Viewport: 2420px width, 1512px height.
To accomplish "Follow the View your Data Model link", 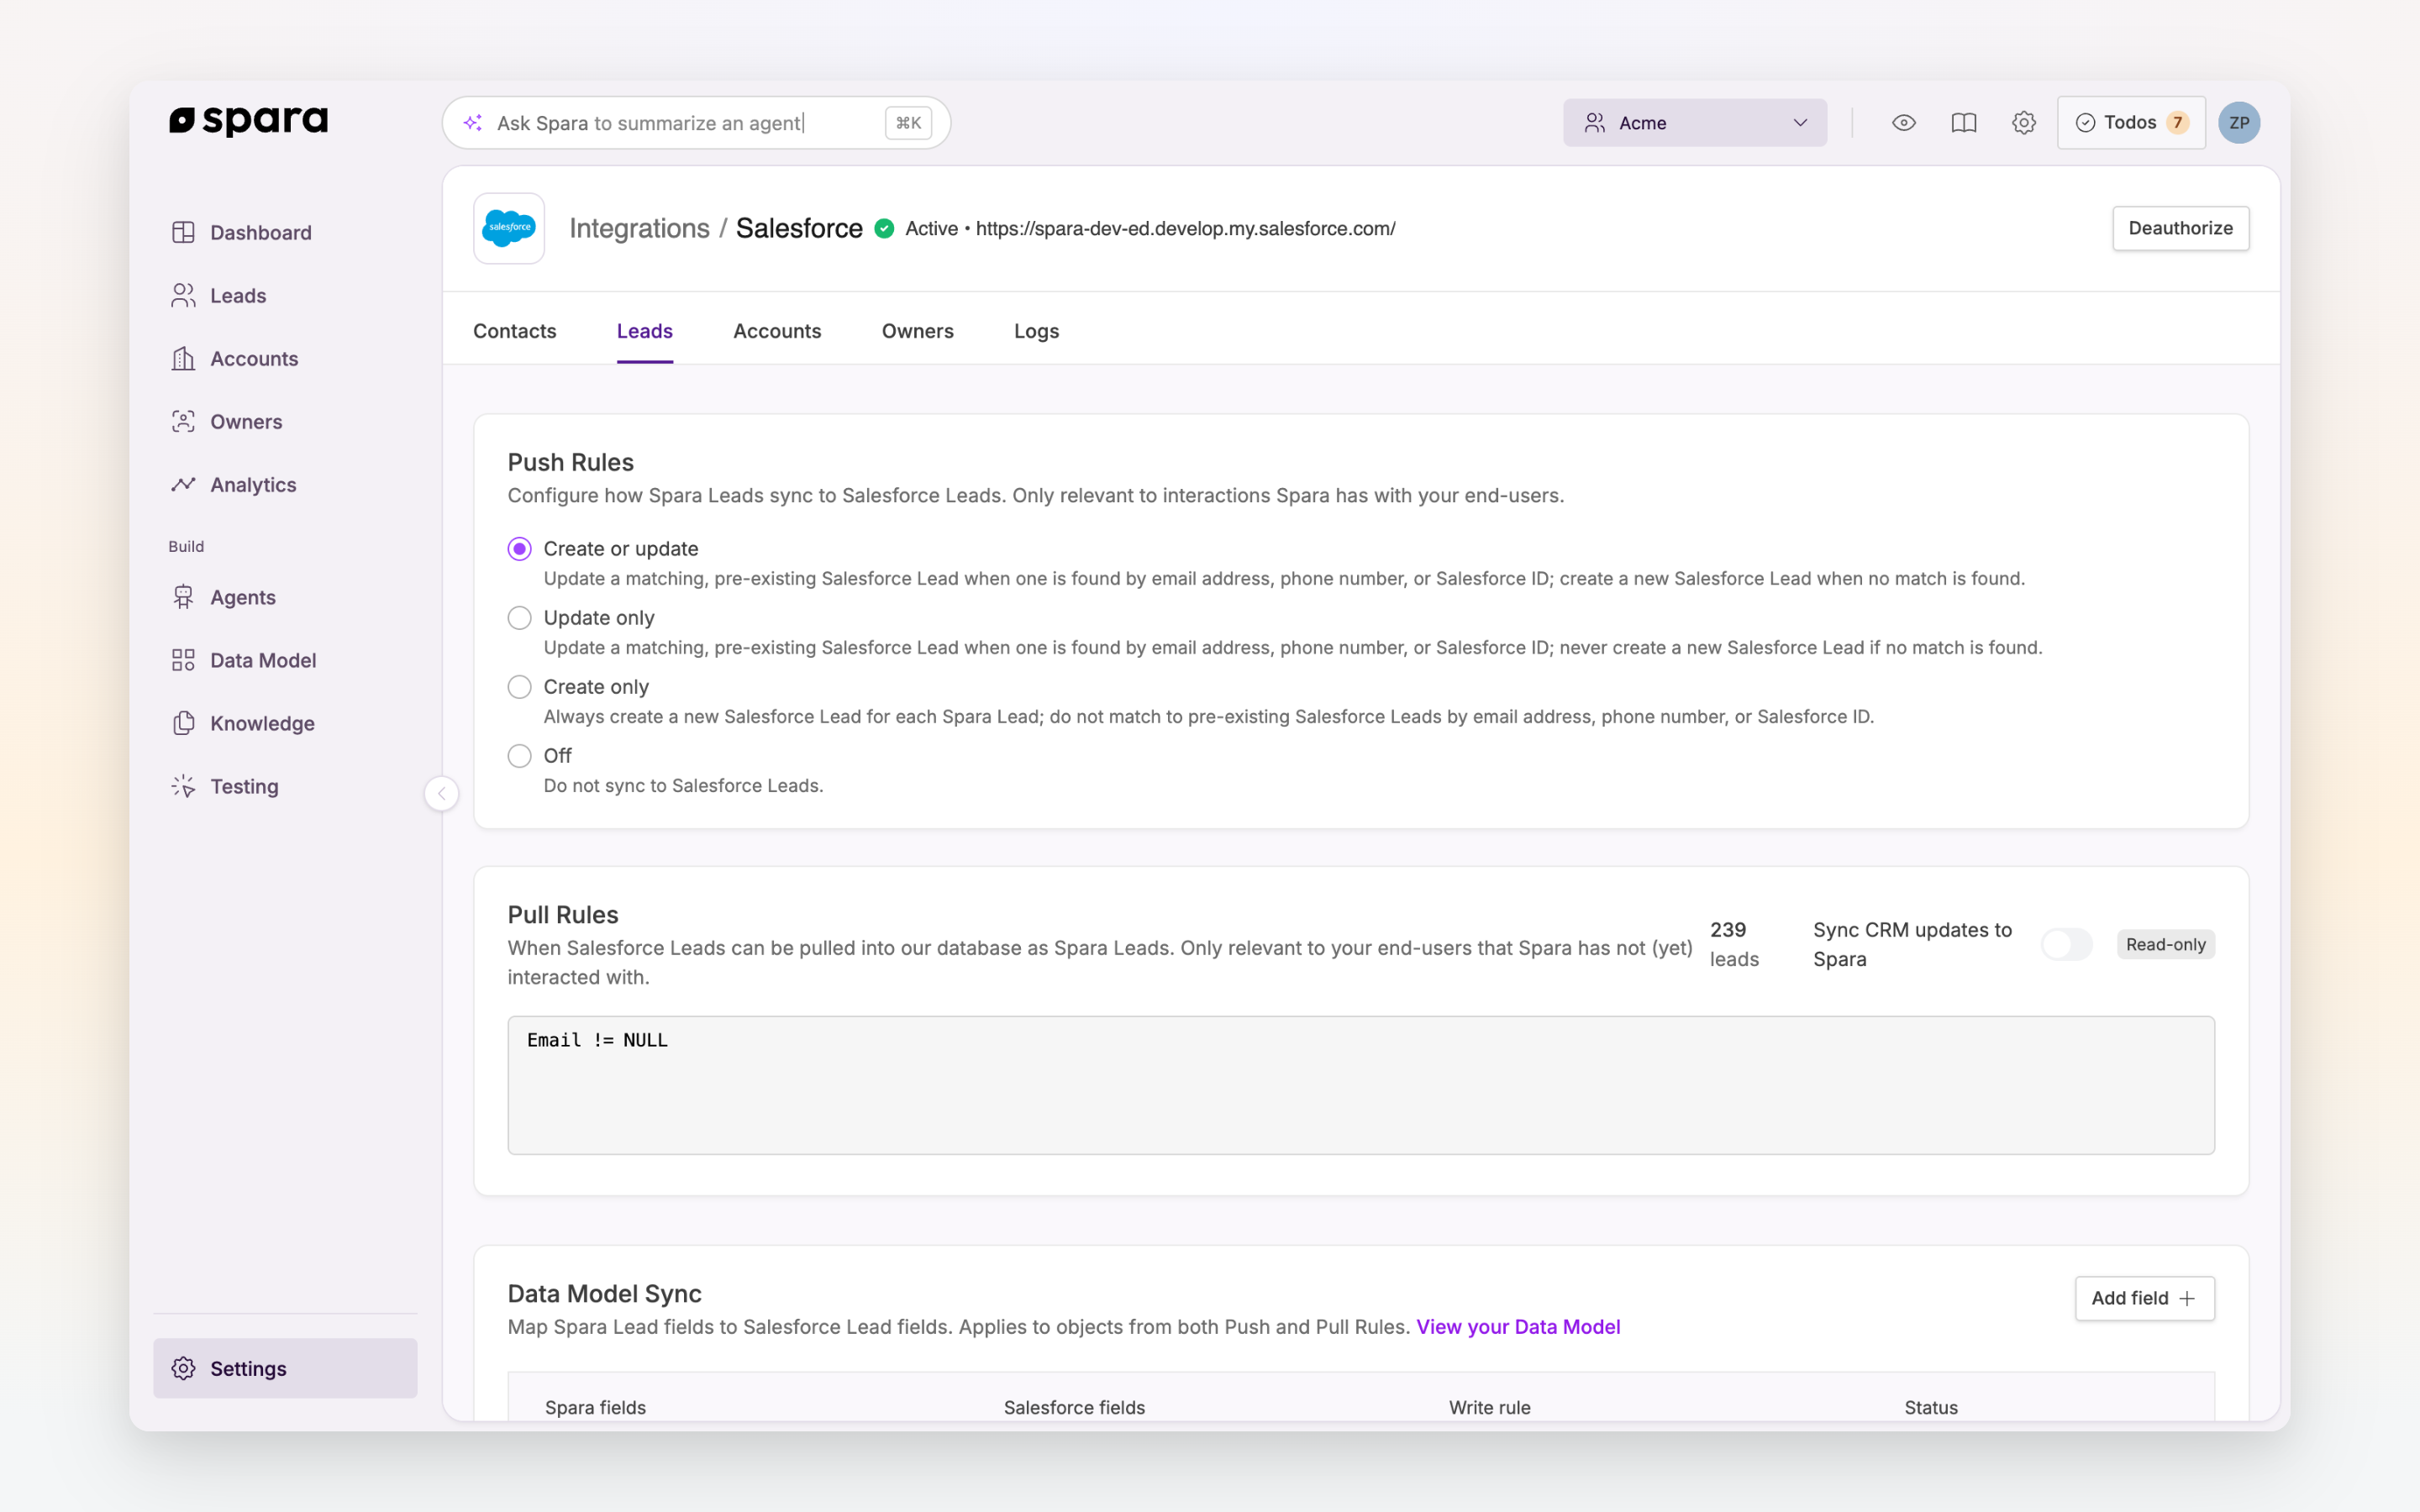I will point(1518,1327).
